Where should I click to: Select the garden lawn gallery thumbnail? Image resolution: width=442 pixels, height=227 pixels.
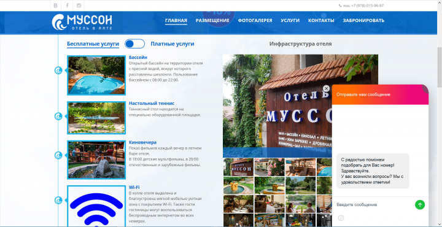click(300, 186)
